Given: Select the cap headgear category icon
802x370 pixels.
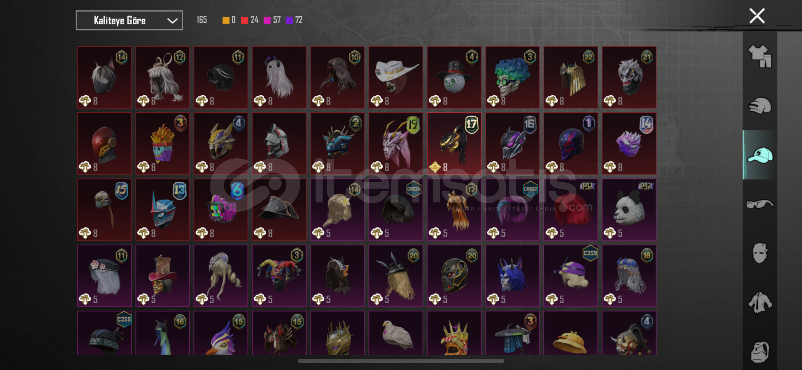Looking at the screenshot, I should point(760,155).
